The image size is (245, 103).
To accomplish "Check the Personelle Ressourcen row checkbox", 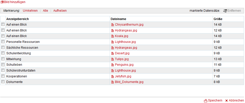I will 3,42.
